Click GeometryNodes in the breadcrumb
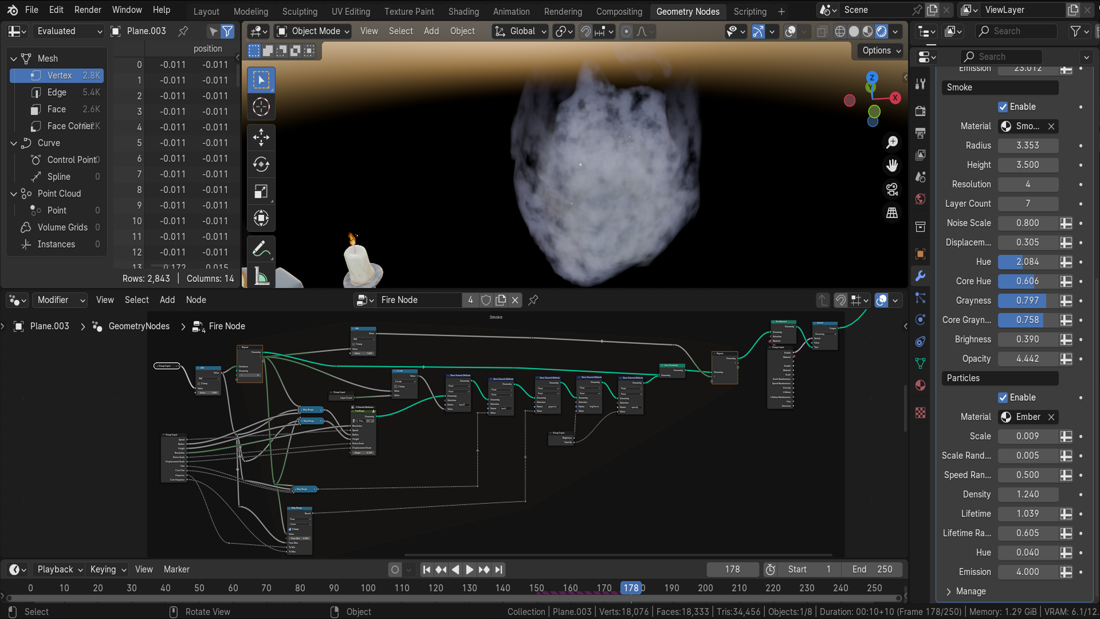Image resolution: width=1100 pixels, height=619 pixels. pyautogui.click(x=139, y=326)
